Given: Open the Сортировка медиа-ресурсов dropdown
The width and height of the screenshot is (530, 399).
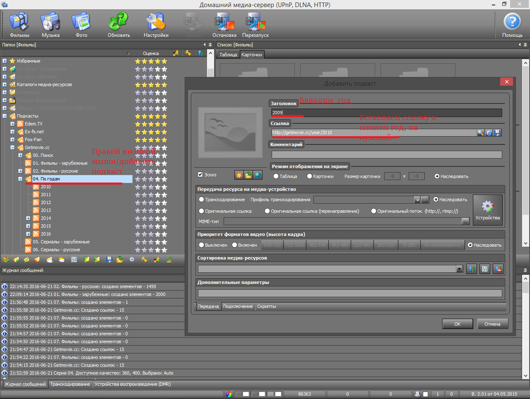Looking at the screenshot, I should coord(459,269).
